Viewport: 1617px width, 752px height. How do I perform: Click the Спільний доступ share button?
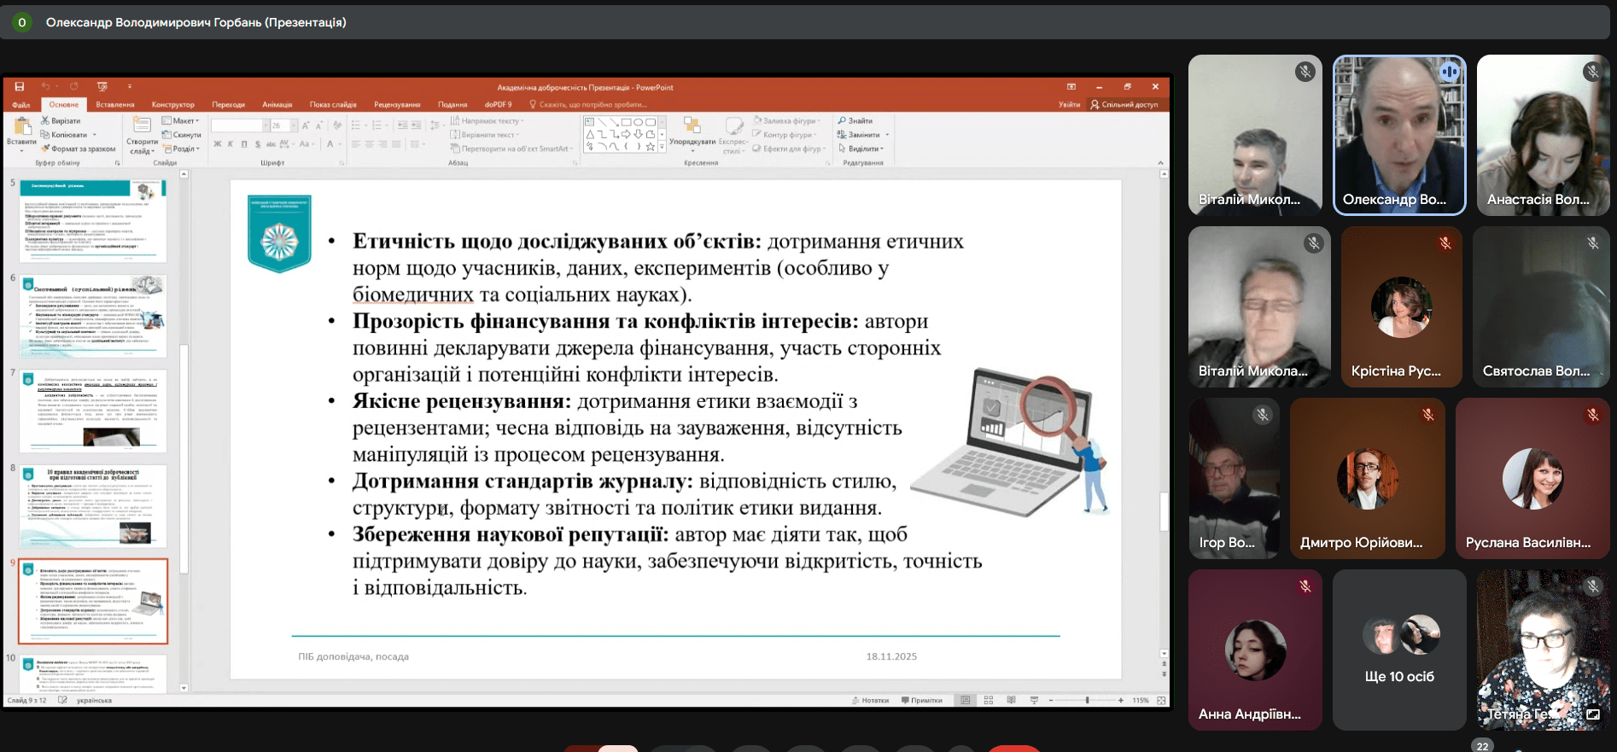pyautogui.click(x=1124, y=104)
